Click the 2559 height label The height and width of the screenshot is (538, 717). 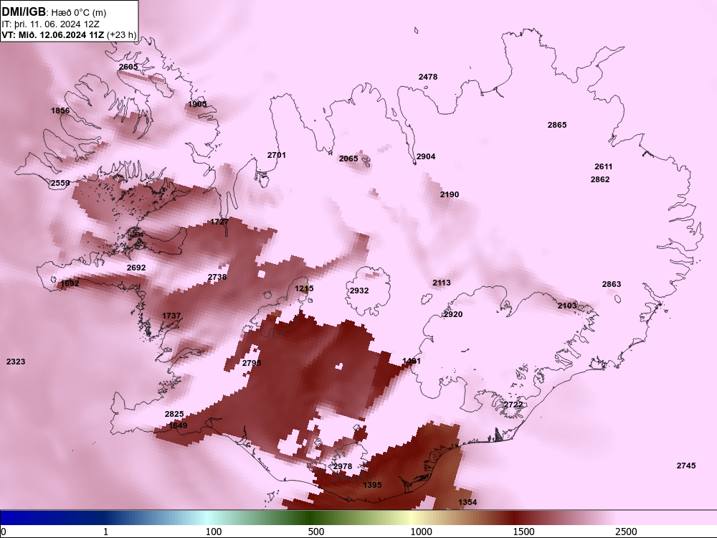pos(60,183)
